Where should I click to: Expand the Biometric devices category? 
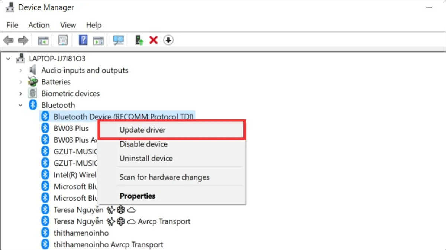[21, 93]
